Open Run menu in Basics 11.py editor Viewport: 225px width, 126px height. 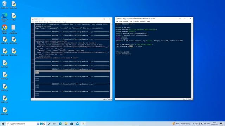131,22
